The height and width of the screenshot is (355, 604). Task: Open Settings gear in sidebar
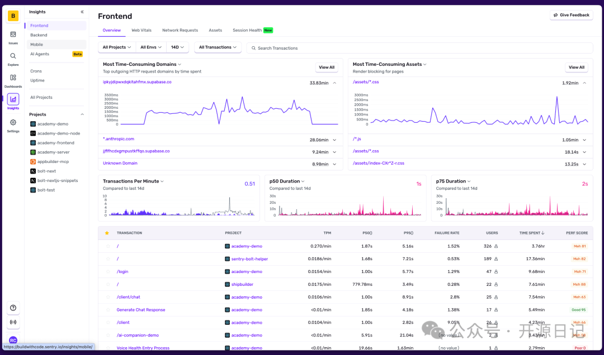click(x=13, y=125)
